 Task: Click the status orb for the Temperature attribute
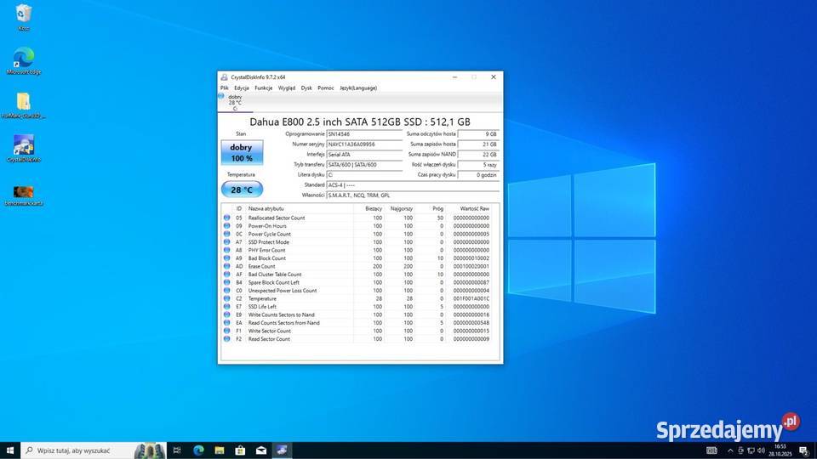coord(227,298)
